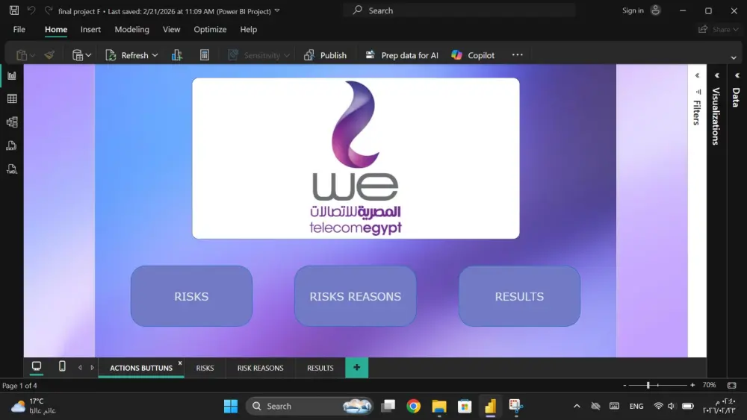Click the New measure calculator icon

pos(205,55)
